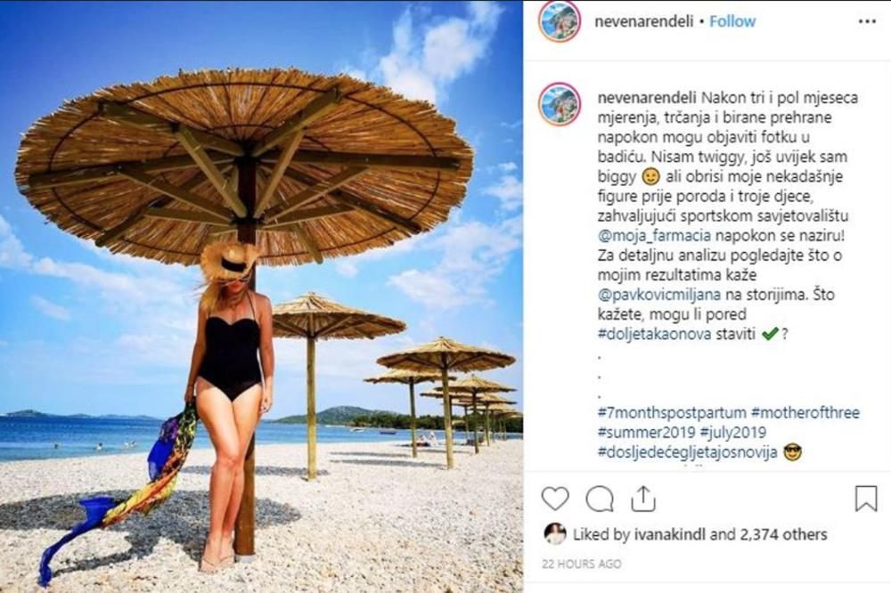This screenshot has width=891, height=593.
Task: Open the #july2019 hashtag
Action: click(733, 433)
